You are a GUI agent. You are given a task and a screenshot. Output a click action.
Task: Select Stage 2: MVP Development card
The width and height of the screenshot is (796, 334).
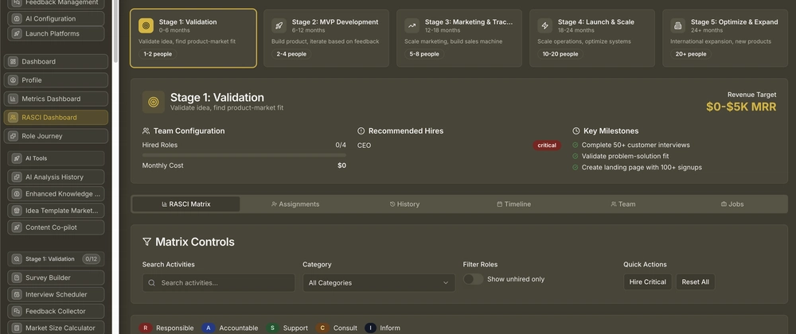click(x=326, y=38)
